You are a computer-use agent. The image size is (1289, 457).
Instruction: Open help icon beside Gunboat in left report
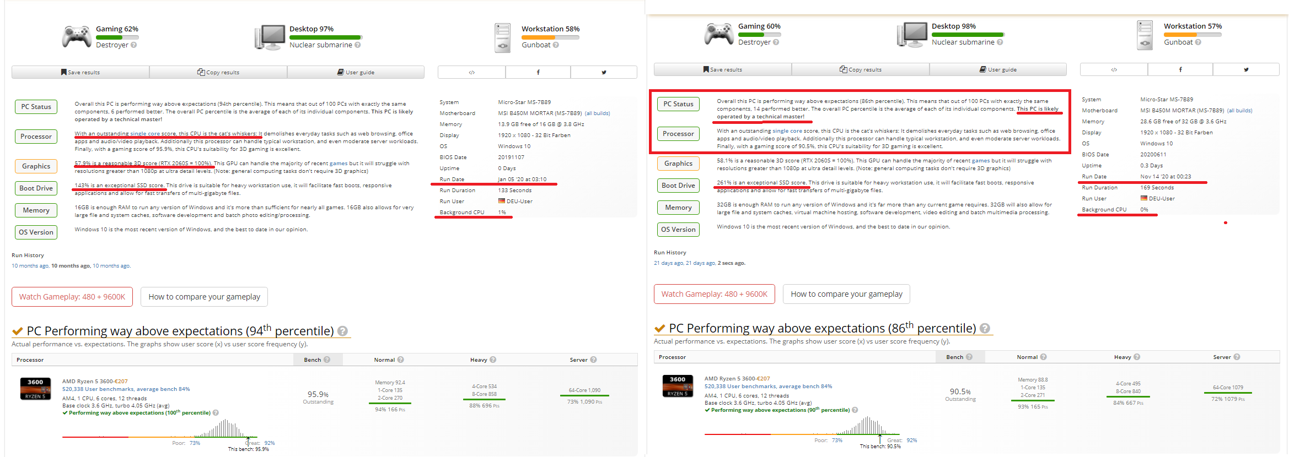(x=556, y=45)
